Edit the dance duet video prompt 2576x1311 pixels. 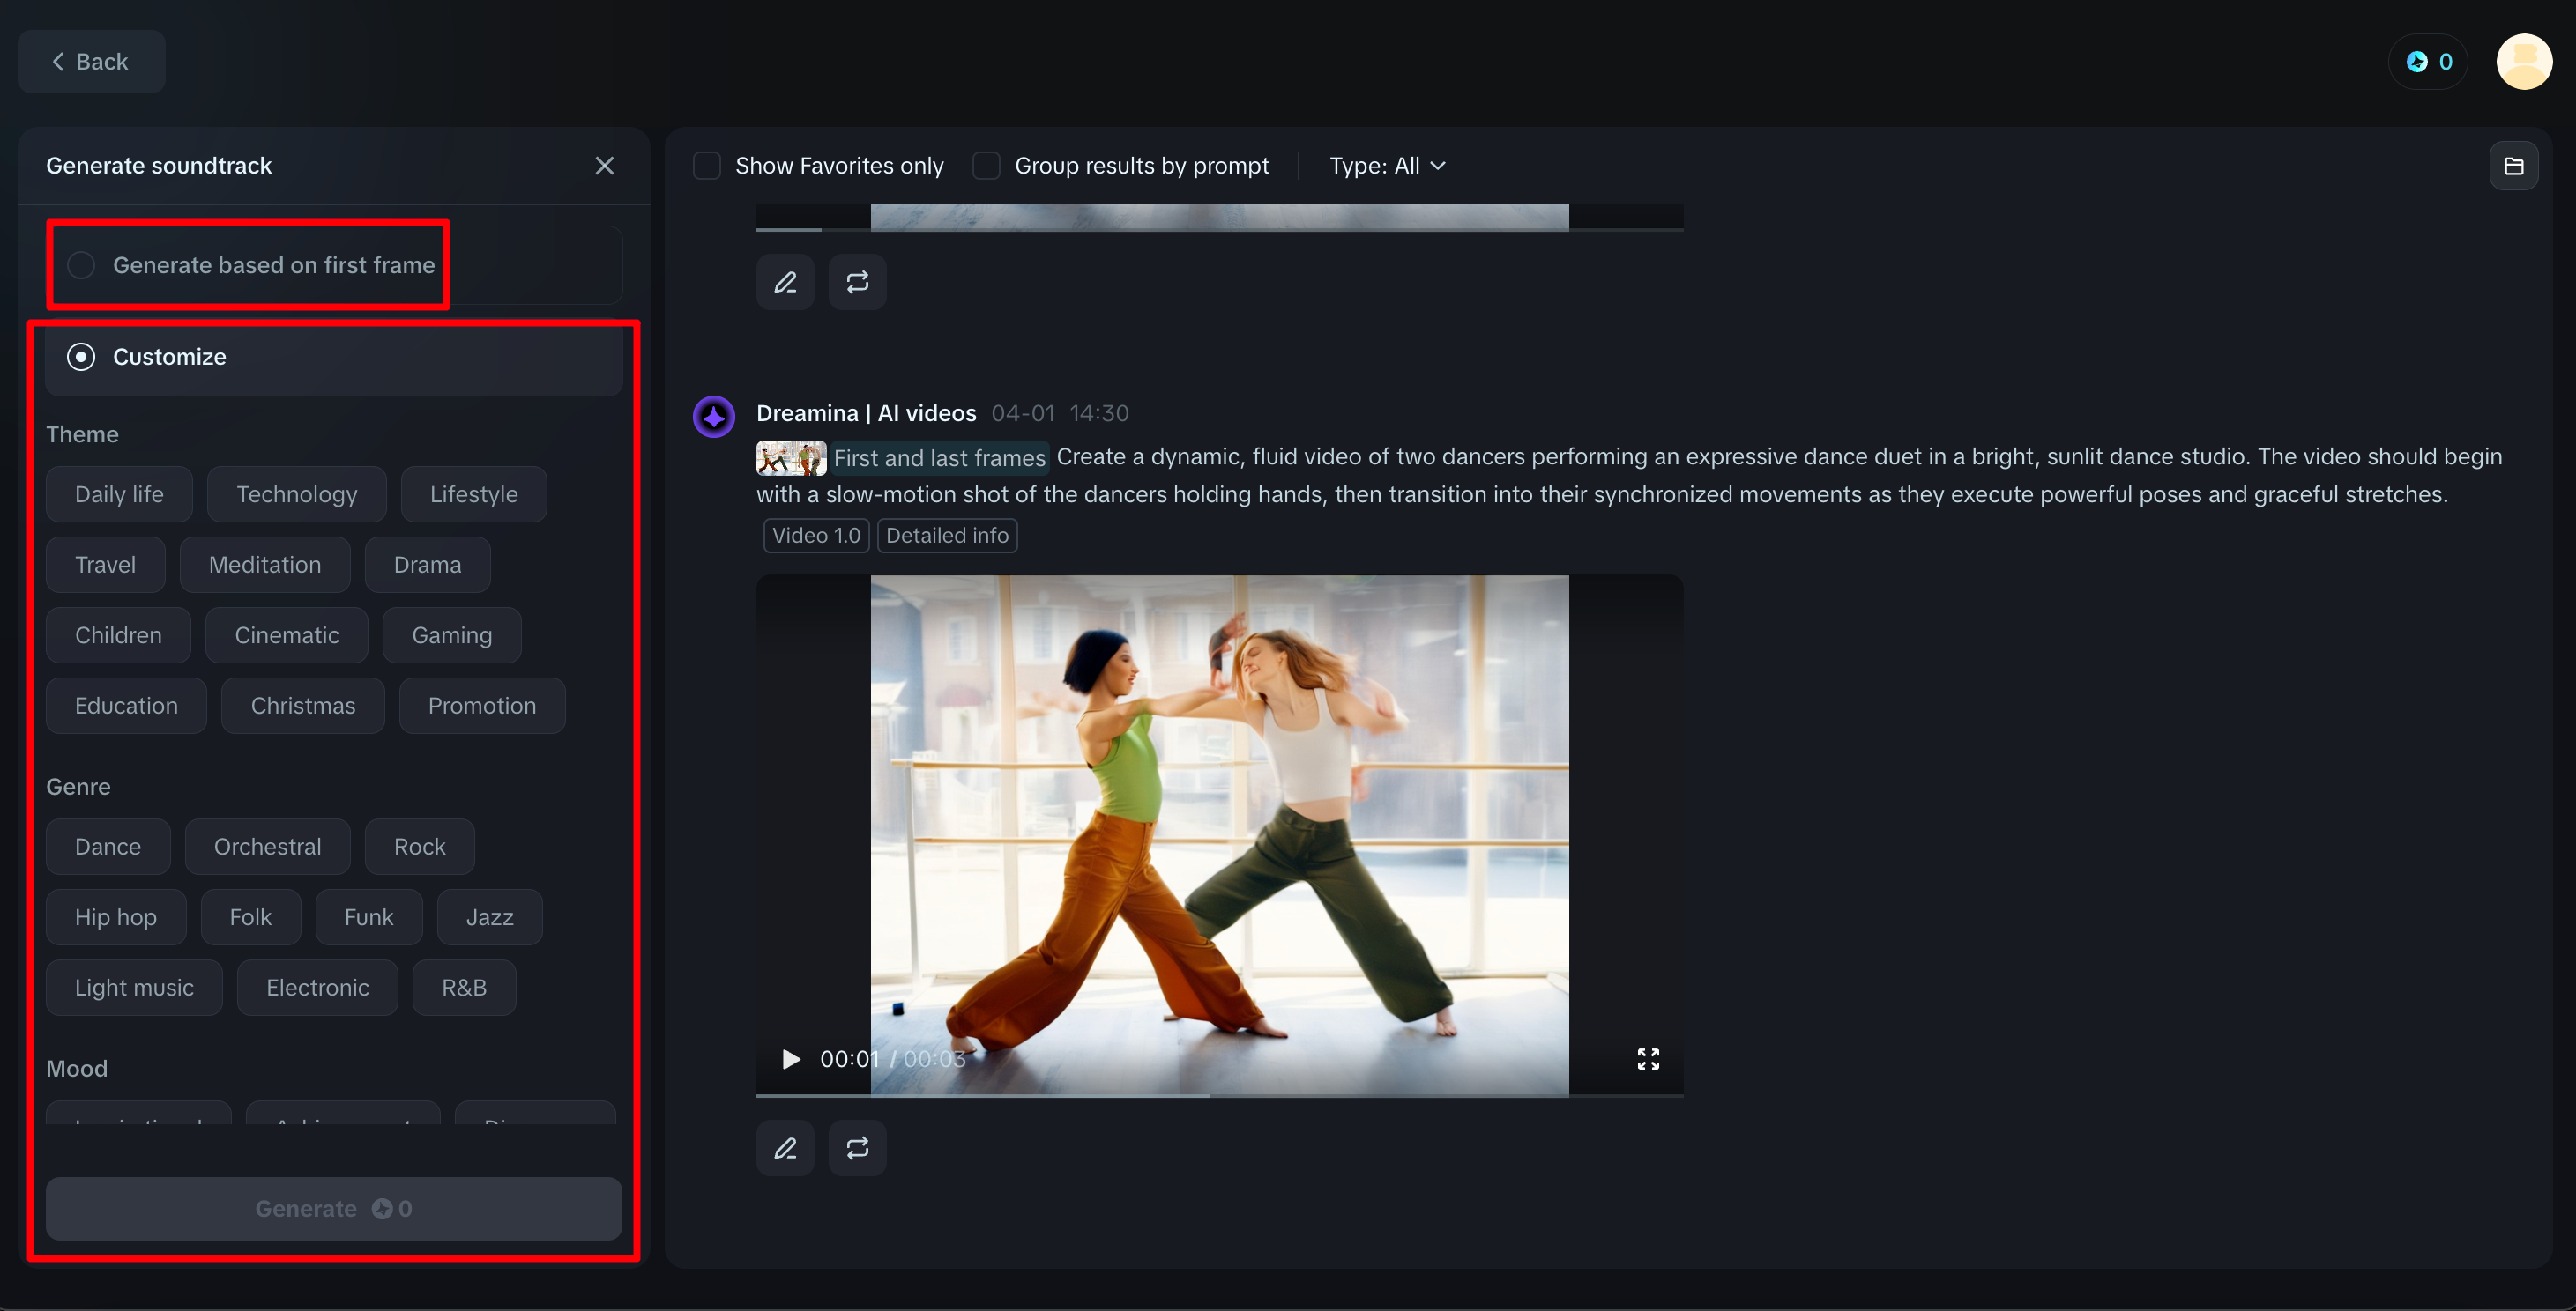[785, 1148]
